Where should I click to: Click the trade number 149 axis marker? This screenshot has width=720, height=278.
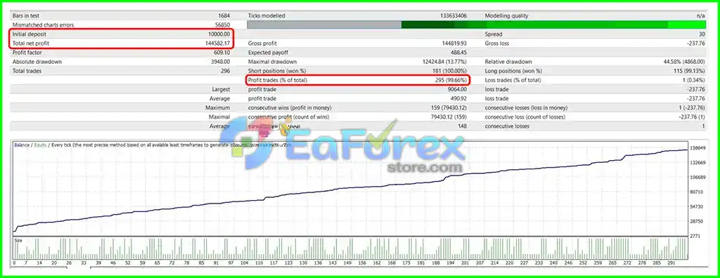[x=347, y=263]
